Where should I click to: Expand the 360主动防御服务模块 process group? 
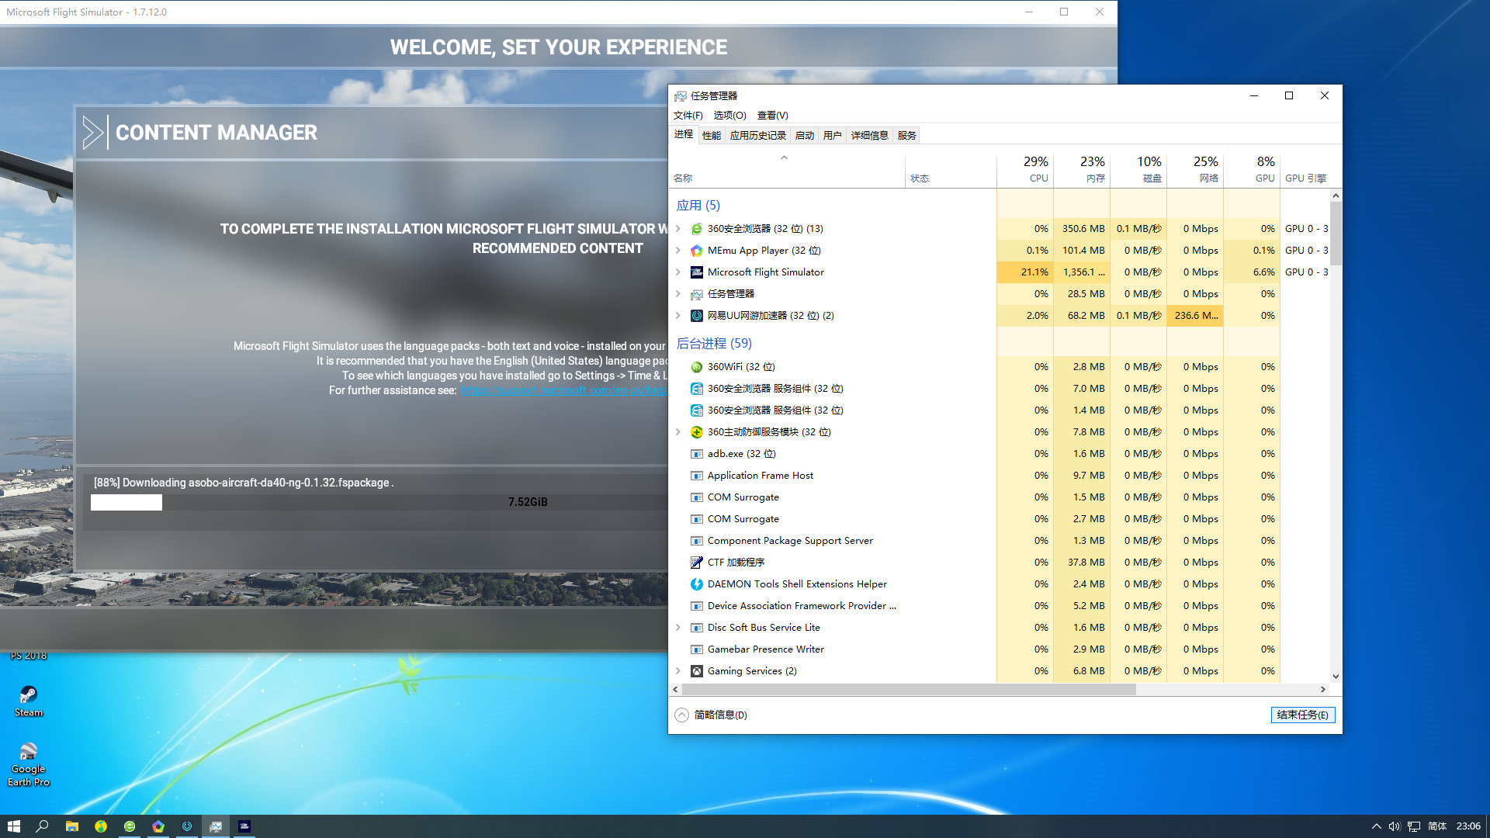(678, 432)
